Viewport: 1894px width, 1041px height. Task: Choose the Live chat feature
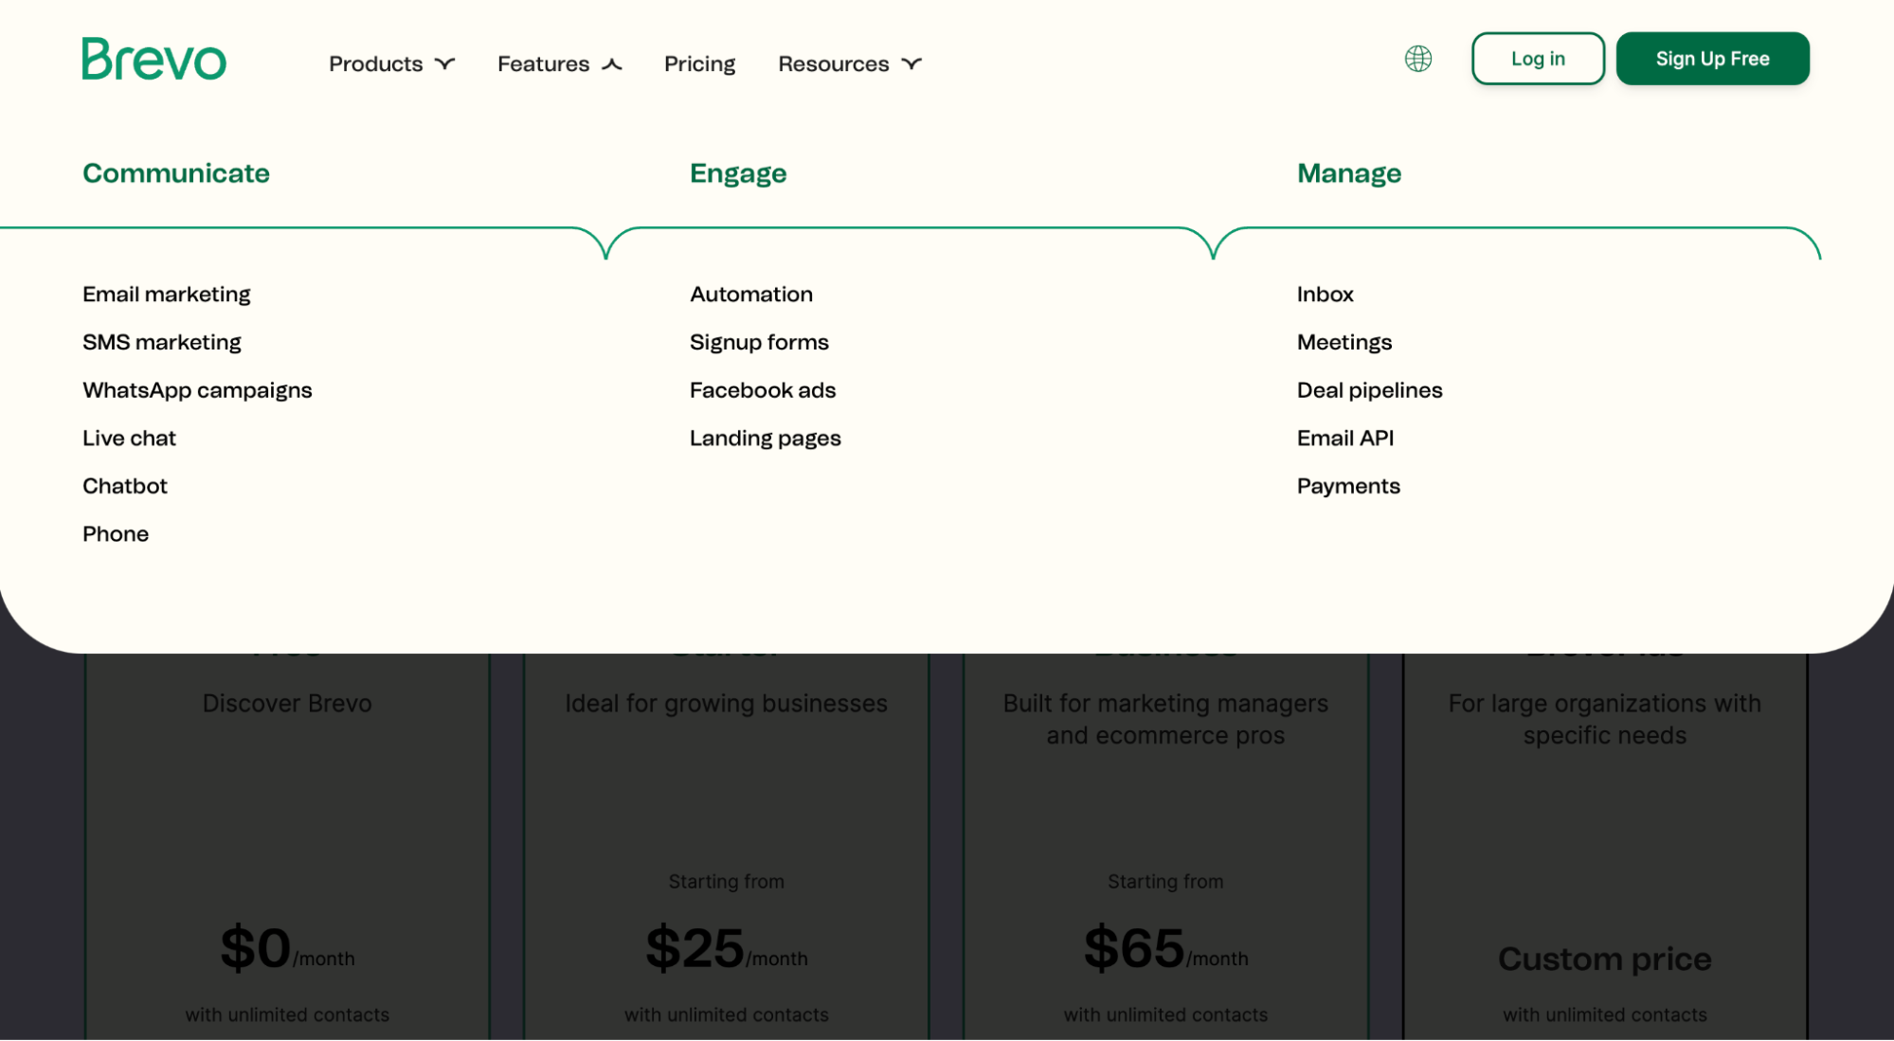129,439
